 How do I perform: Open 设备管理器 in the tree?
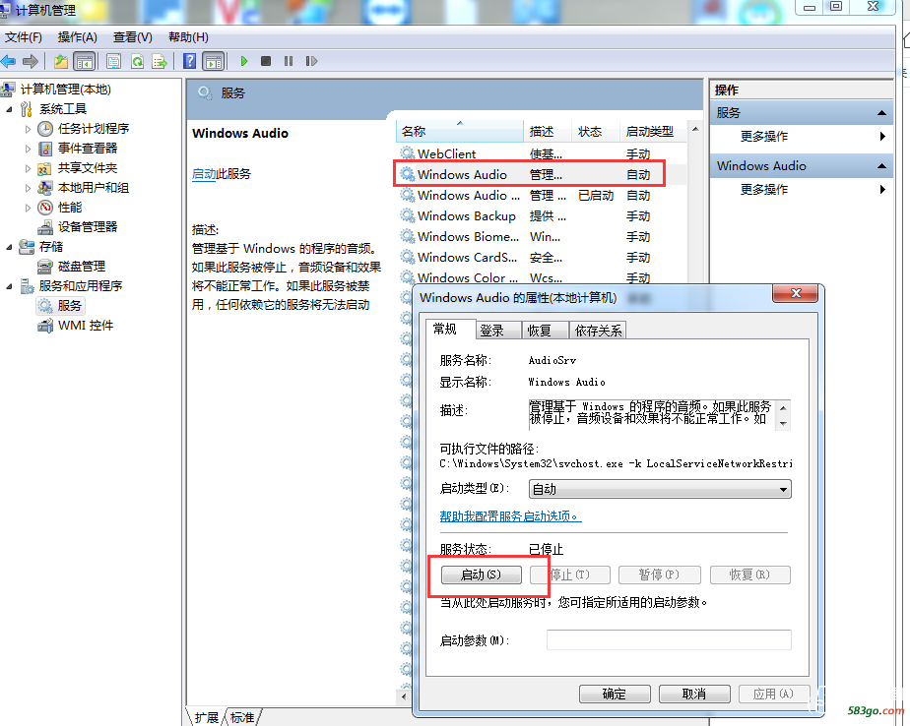pos(88,226)
